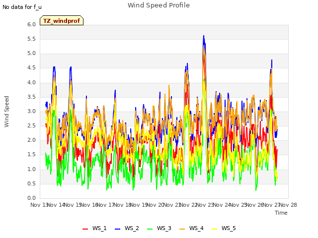Click the 3.0 y-axis tick label

tap(31, 111)
